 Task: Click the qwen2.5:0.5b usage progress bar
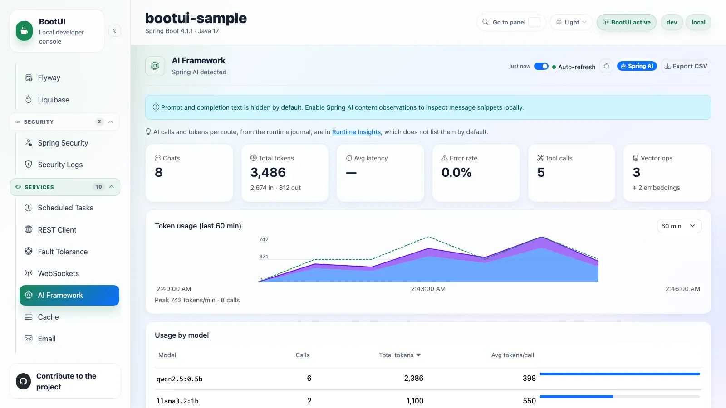coord(620,374)
